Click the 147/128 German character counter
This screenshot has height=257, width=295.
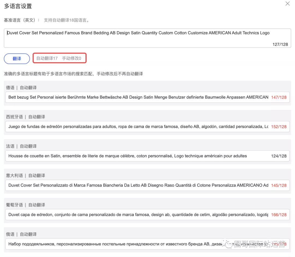(x=279, y=97)
